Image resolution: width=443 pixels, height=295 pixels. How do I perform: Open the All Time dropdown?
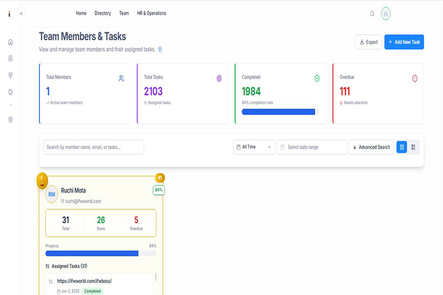coord(254,147)
